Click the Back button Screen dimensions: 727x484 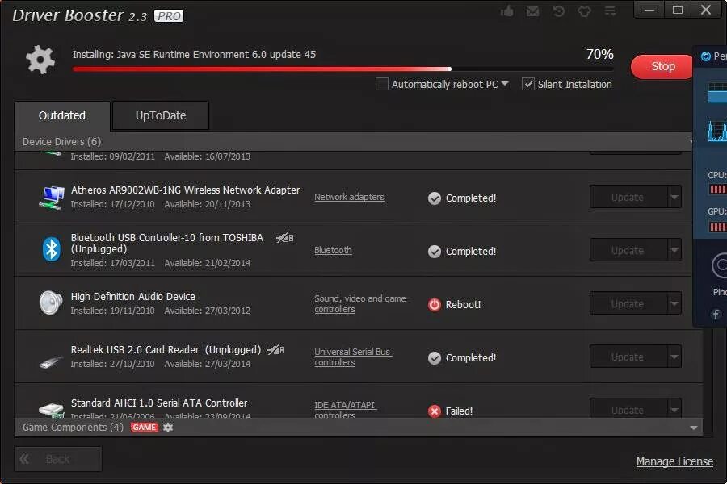tap(58, 459)
